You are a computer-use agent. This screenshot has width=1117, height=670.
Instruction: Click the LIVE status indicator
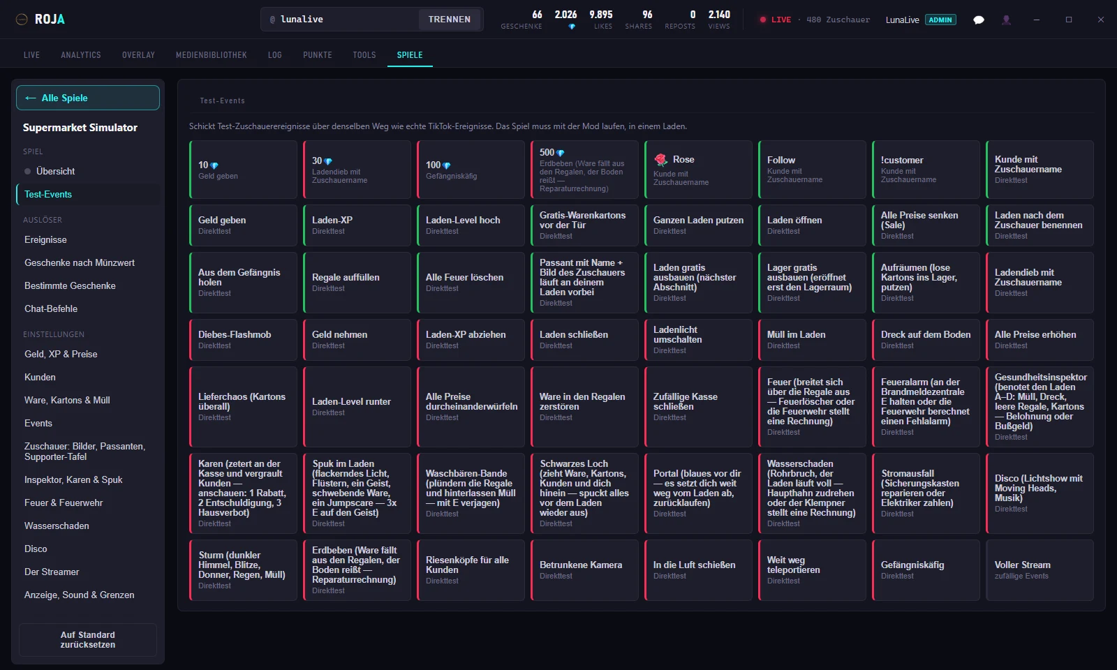[776, 20]
